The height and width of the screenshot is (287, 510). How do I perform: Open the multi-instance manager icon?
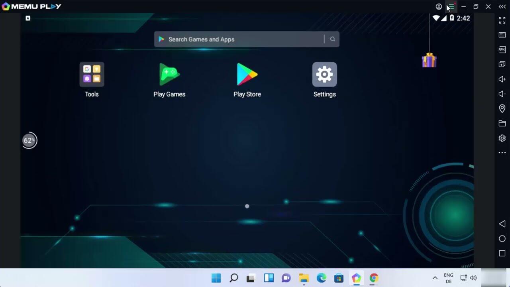(x=502, y=65)
